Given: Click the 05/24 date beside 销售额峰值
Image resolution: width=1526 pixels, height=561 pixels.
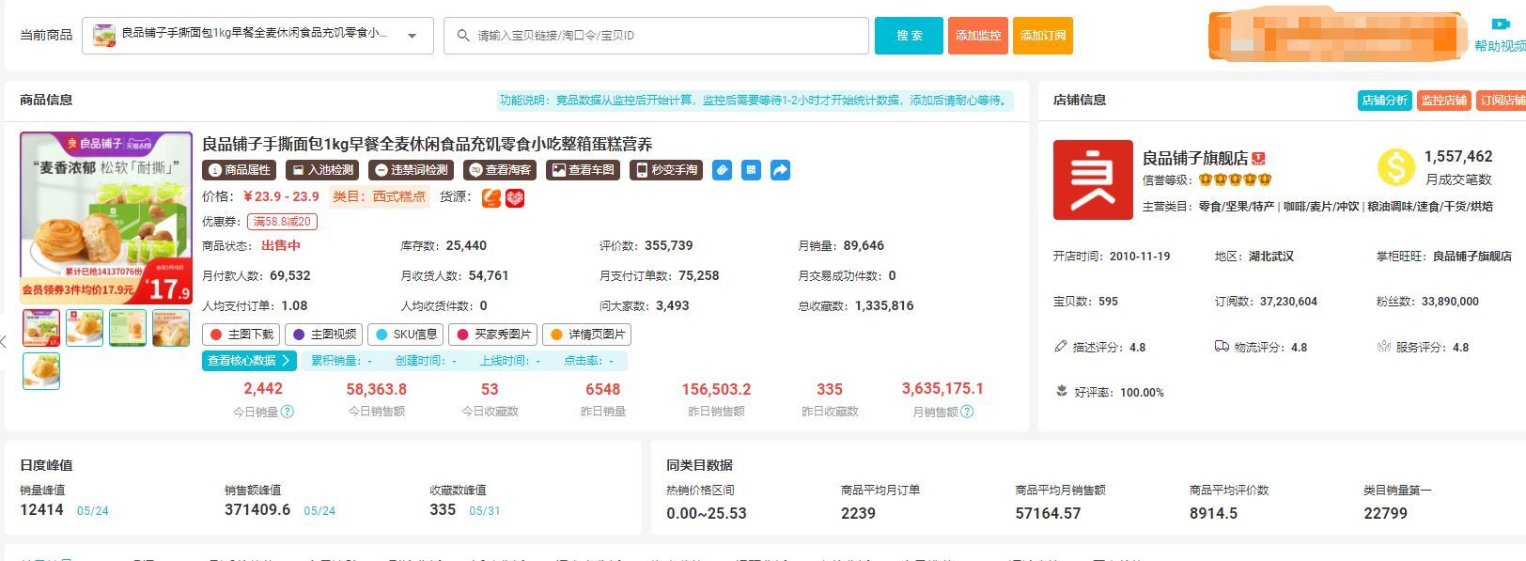Looking at the screenshot, I should [x=319, y=511].
